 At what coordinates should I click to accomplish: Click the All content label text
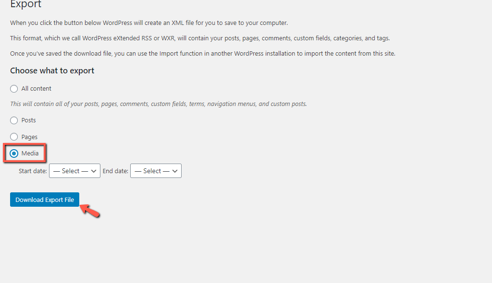click(x=36, y=89)
